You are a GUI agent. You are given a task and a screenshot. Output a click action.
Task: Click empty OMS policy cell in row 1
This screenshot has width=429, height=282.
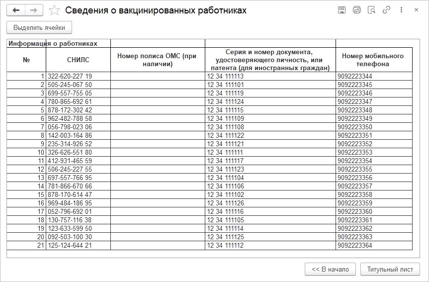click(158, 76)
